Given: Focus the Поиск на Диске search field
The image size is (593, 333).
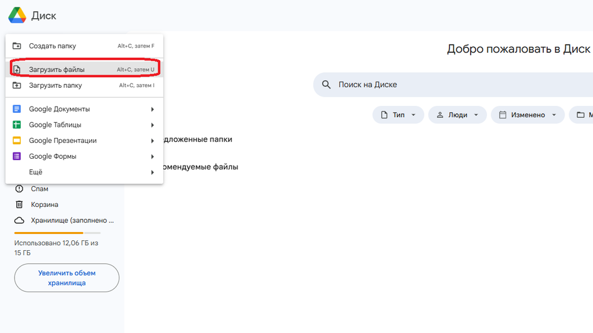Looking at the screenshot, I should 453,85.
